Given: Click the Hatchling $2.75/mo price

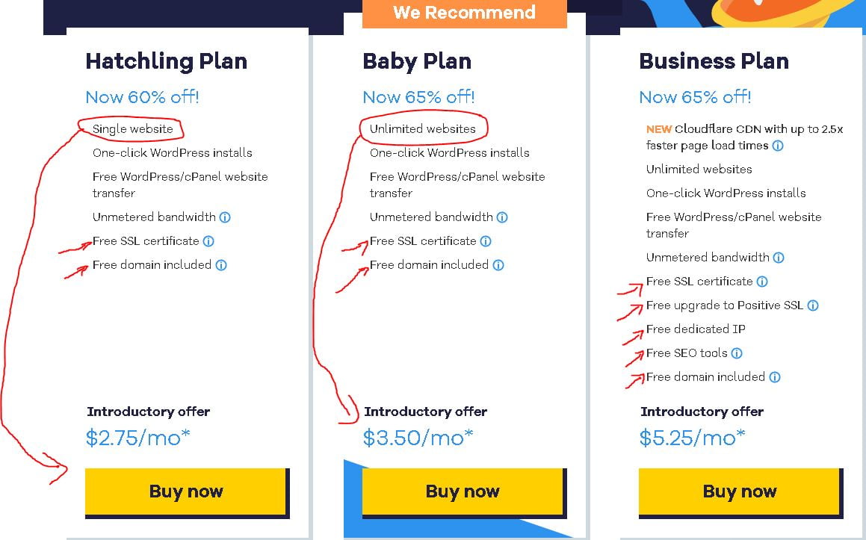Looking at the screenshot, I should (x=138, y=438).
